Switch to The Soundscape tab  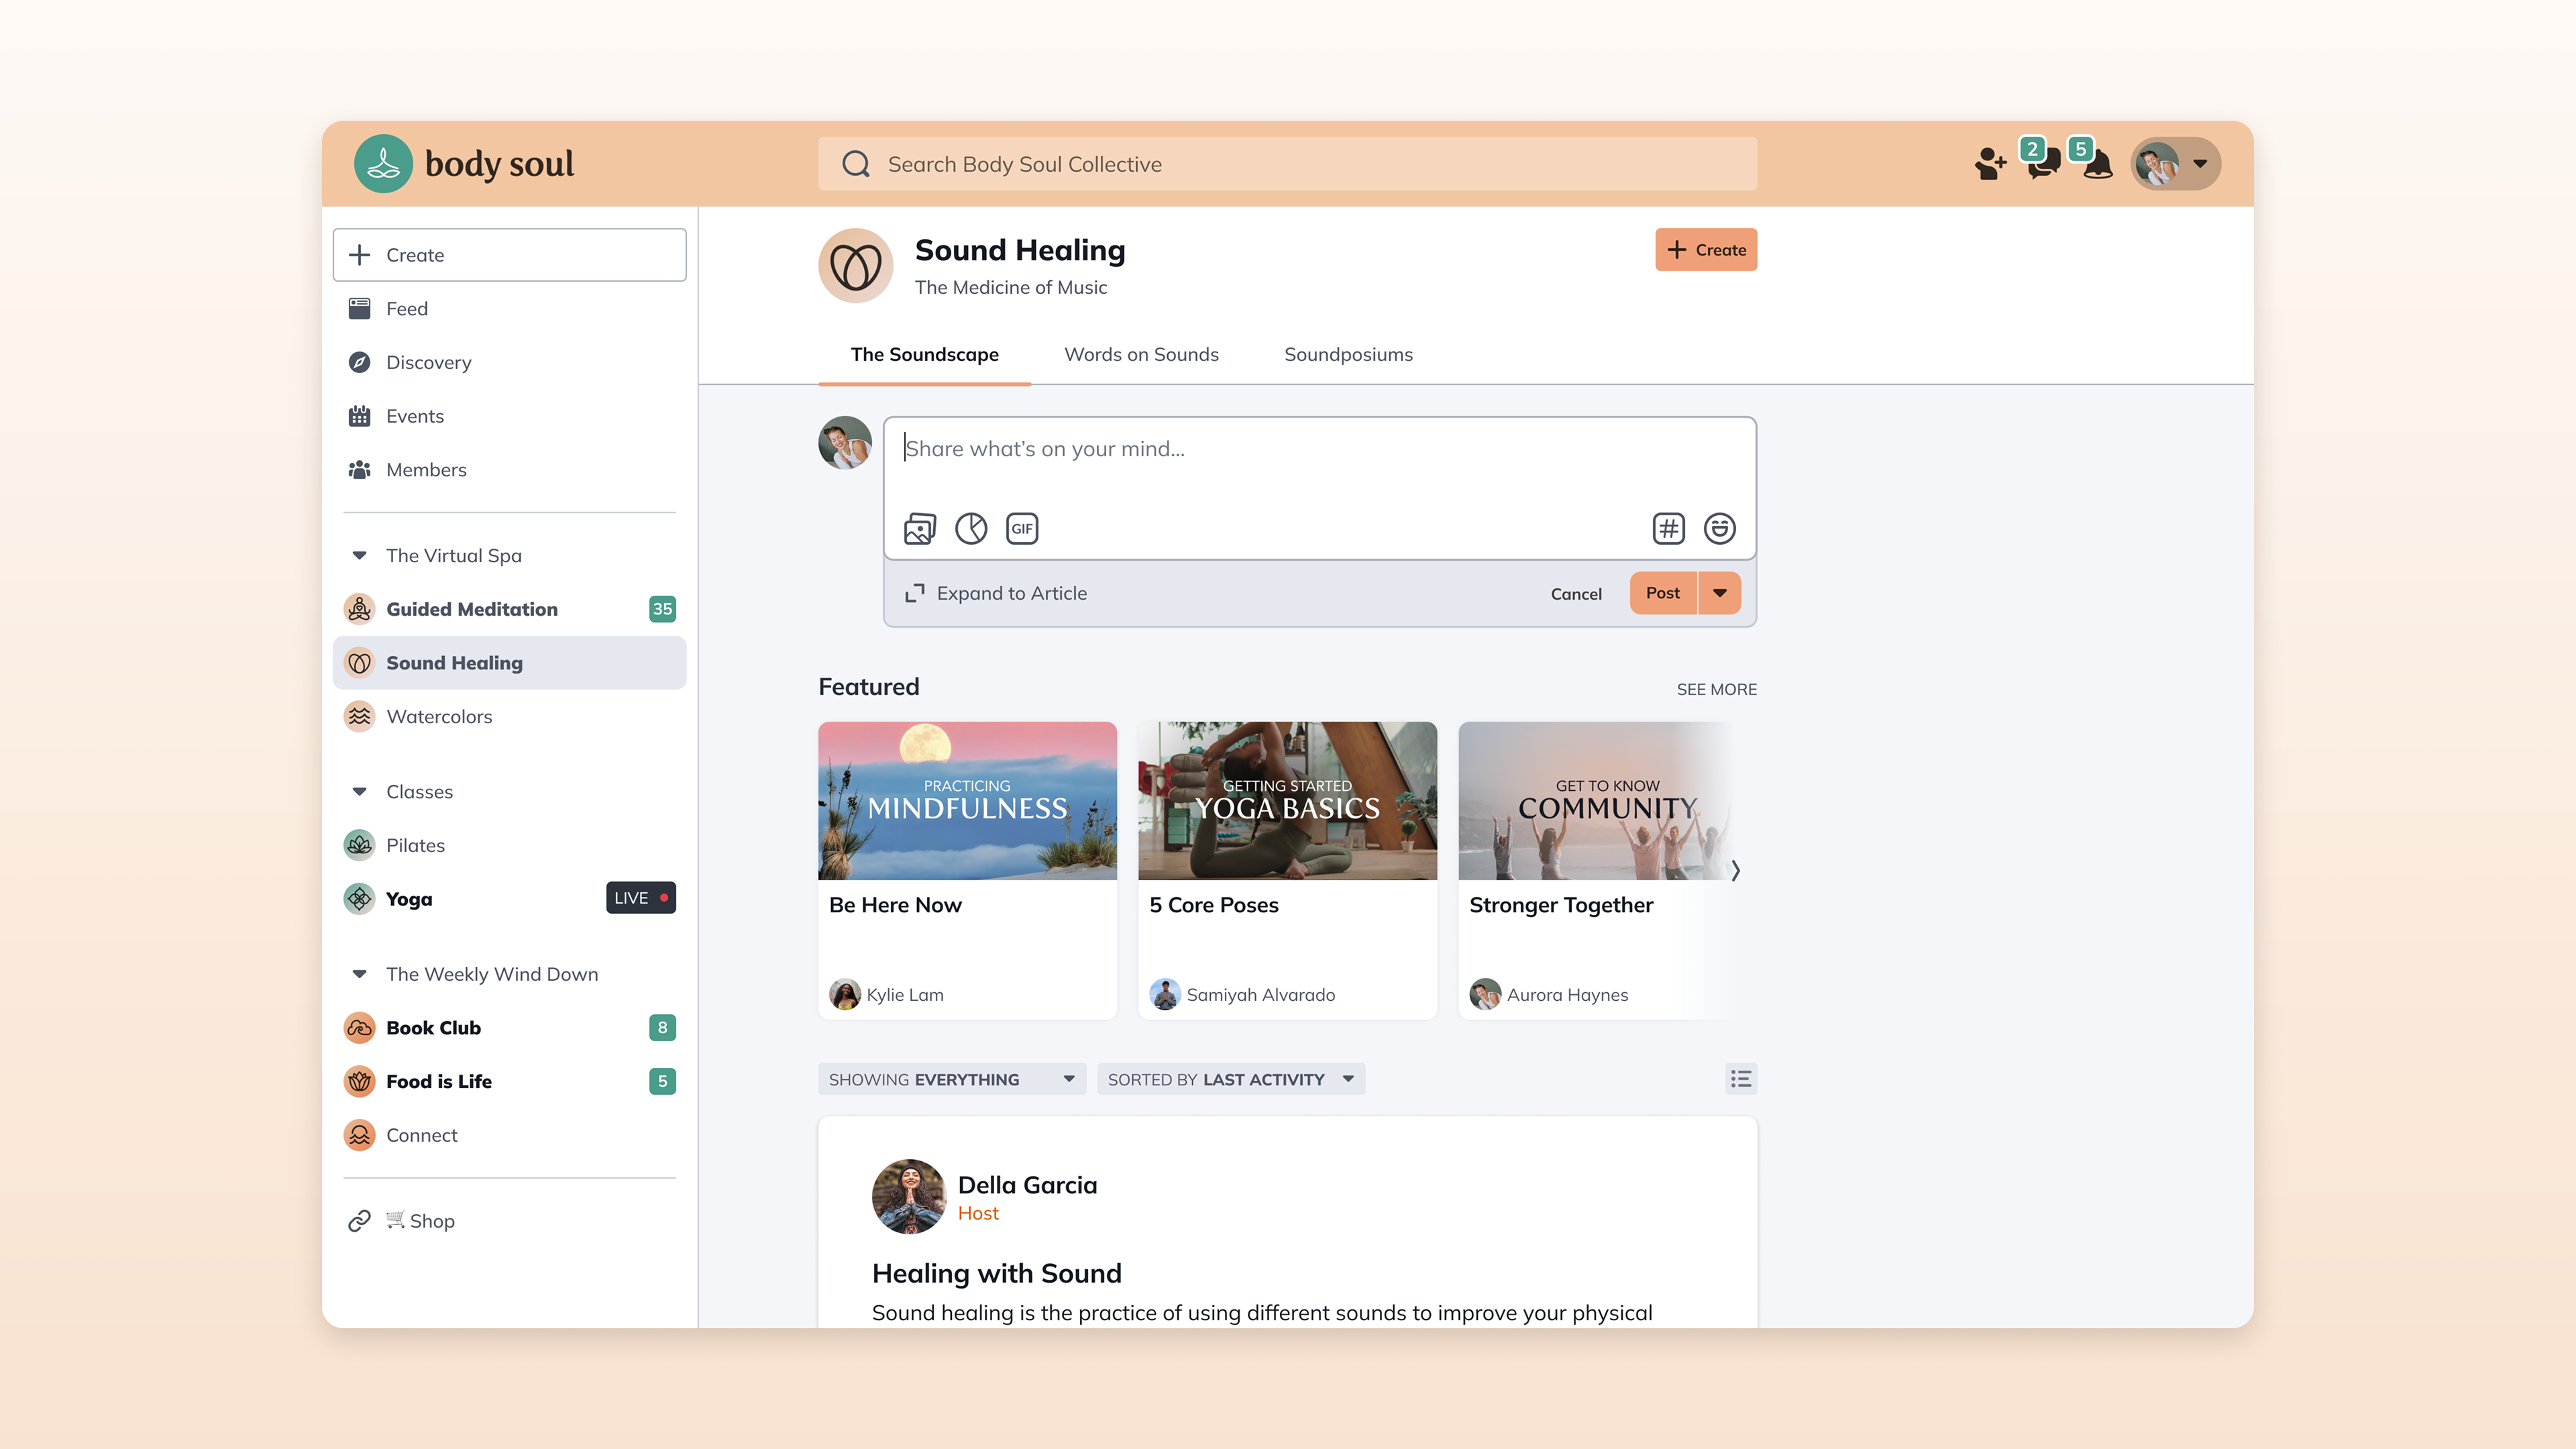924,354
